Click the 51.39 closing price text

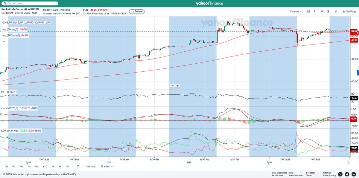tap(47, 10)
